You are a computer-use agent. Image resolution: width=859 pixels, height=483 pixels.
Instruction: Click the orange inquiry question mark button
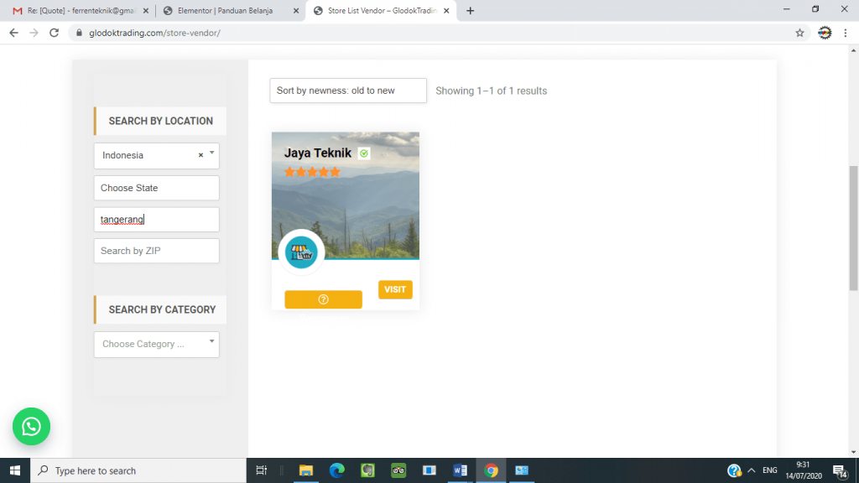pos(323,299)
